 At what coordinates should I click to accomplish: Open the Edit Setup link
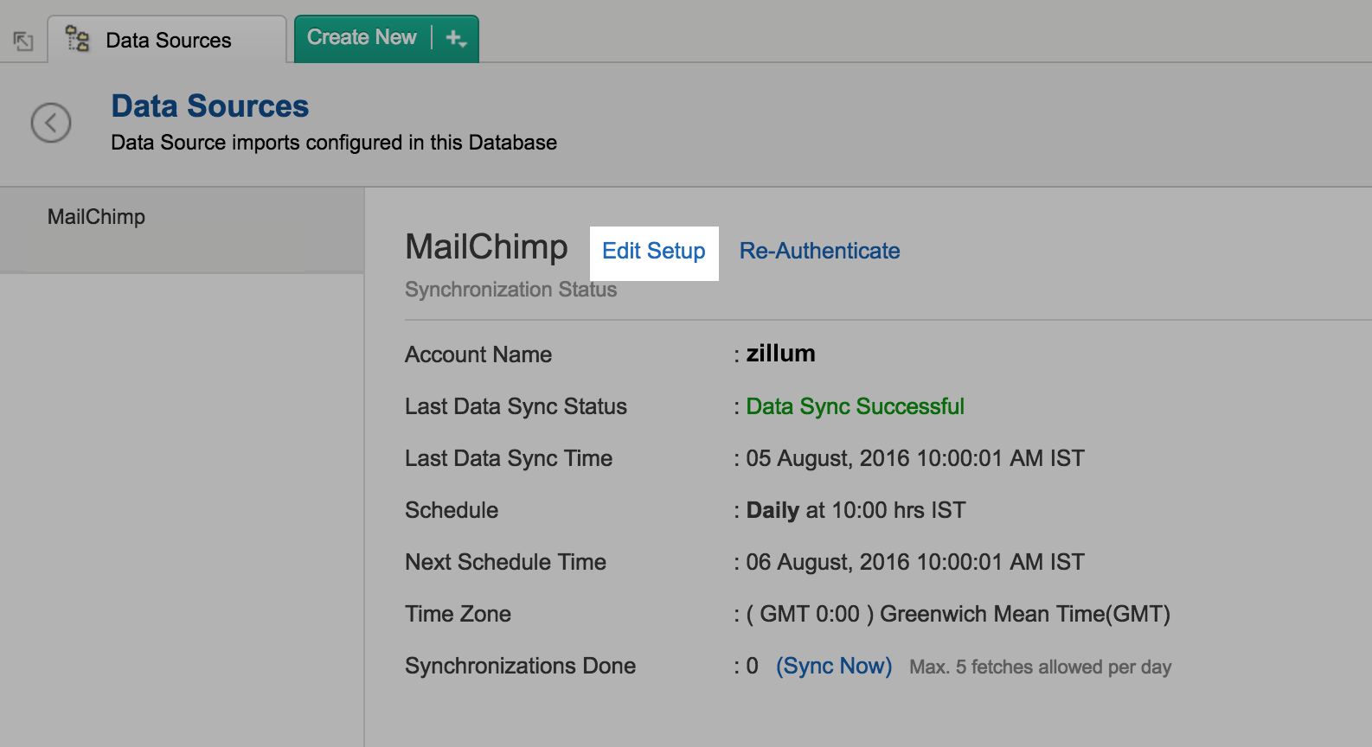[653, 252]
